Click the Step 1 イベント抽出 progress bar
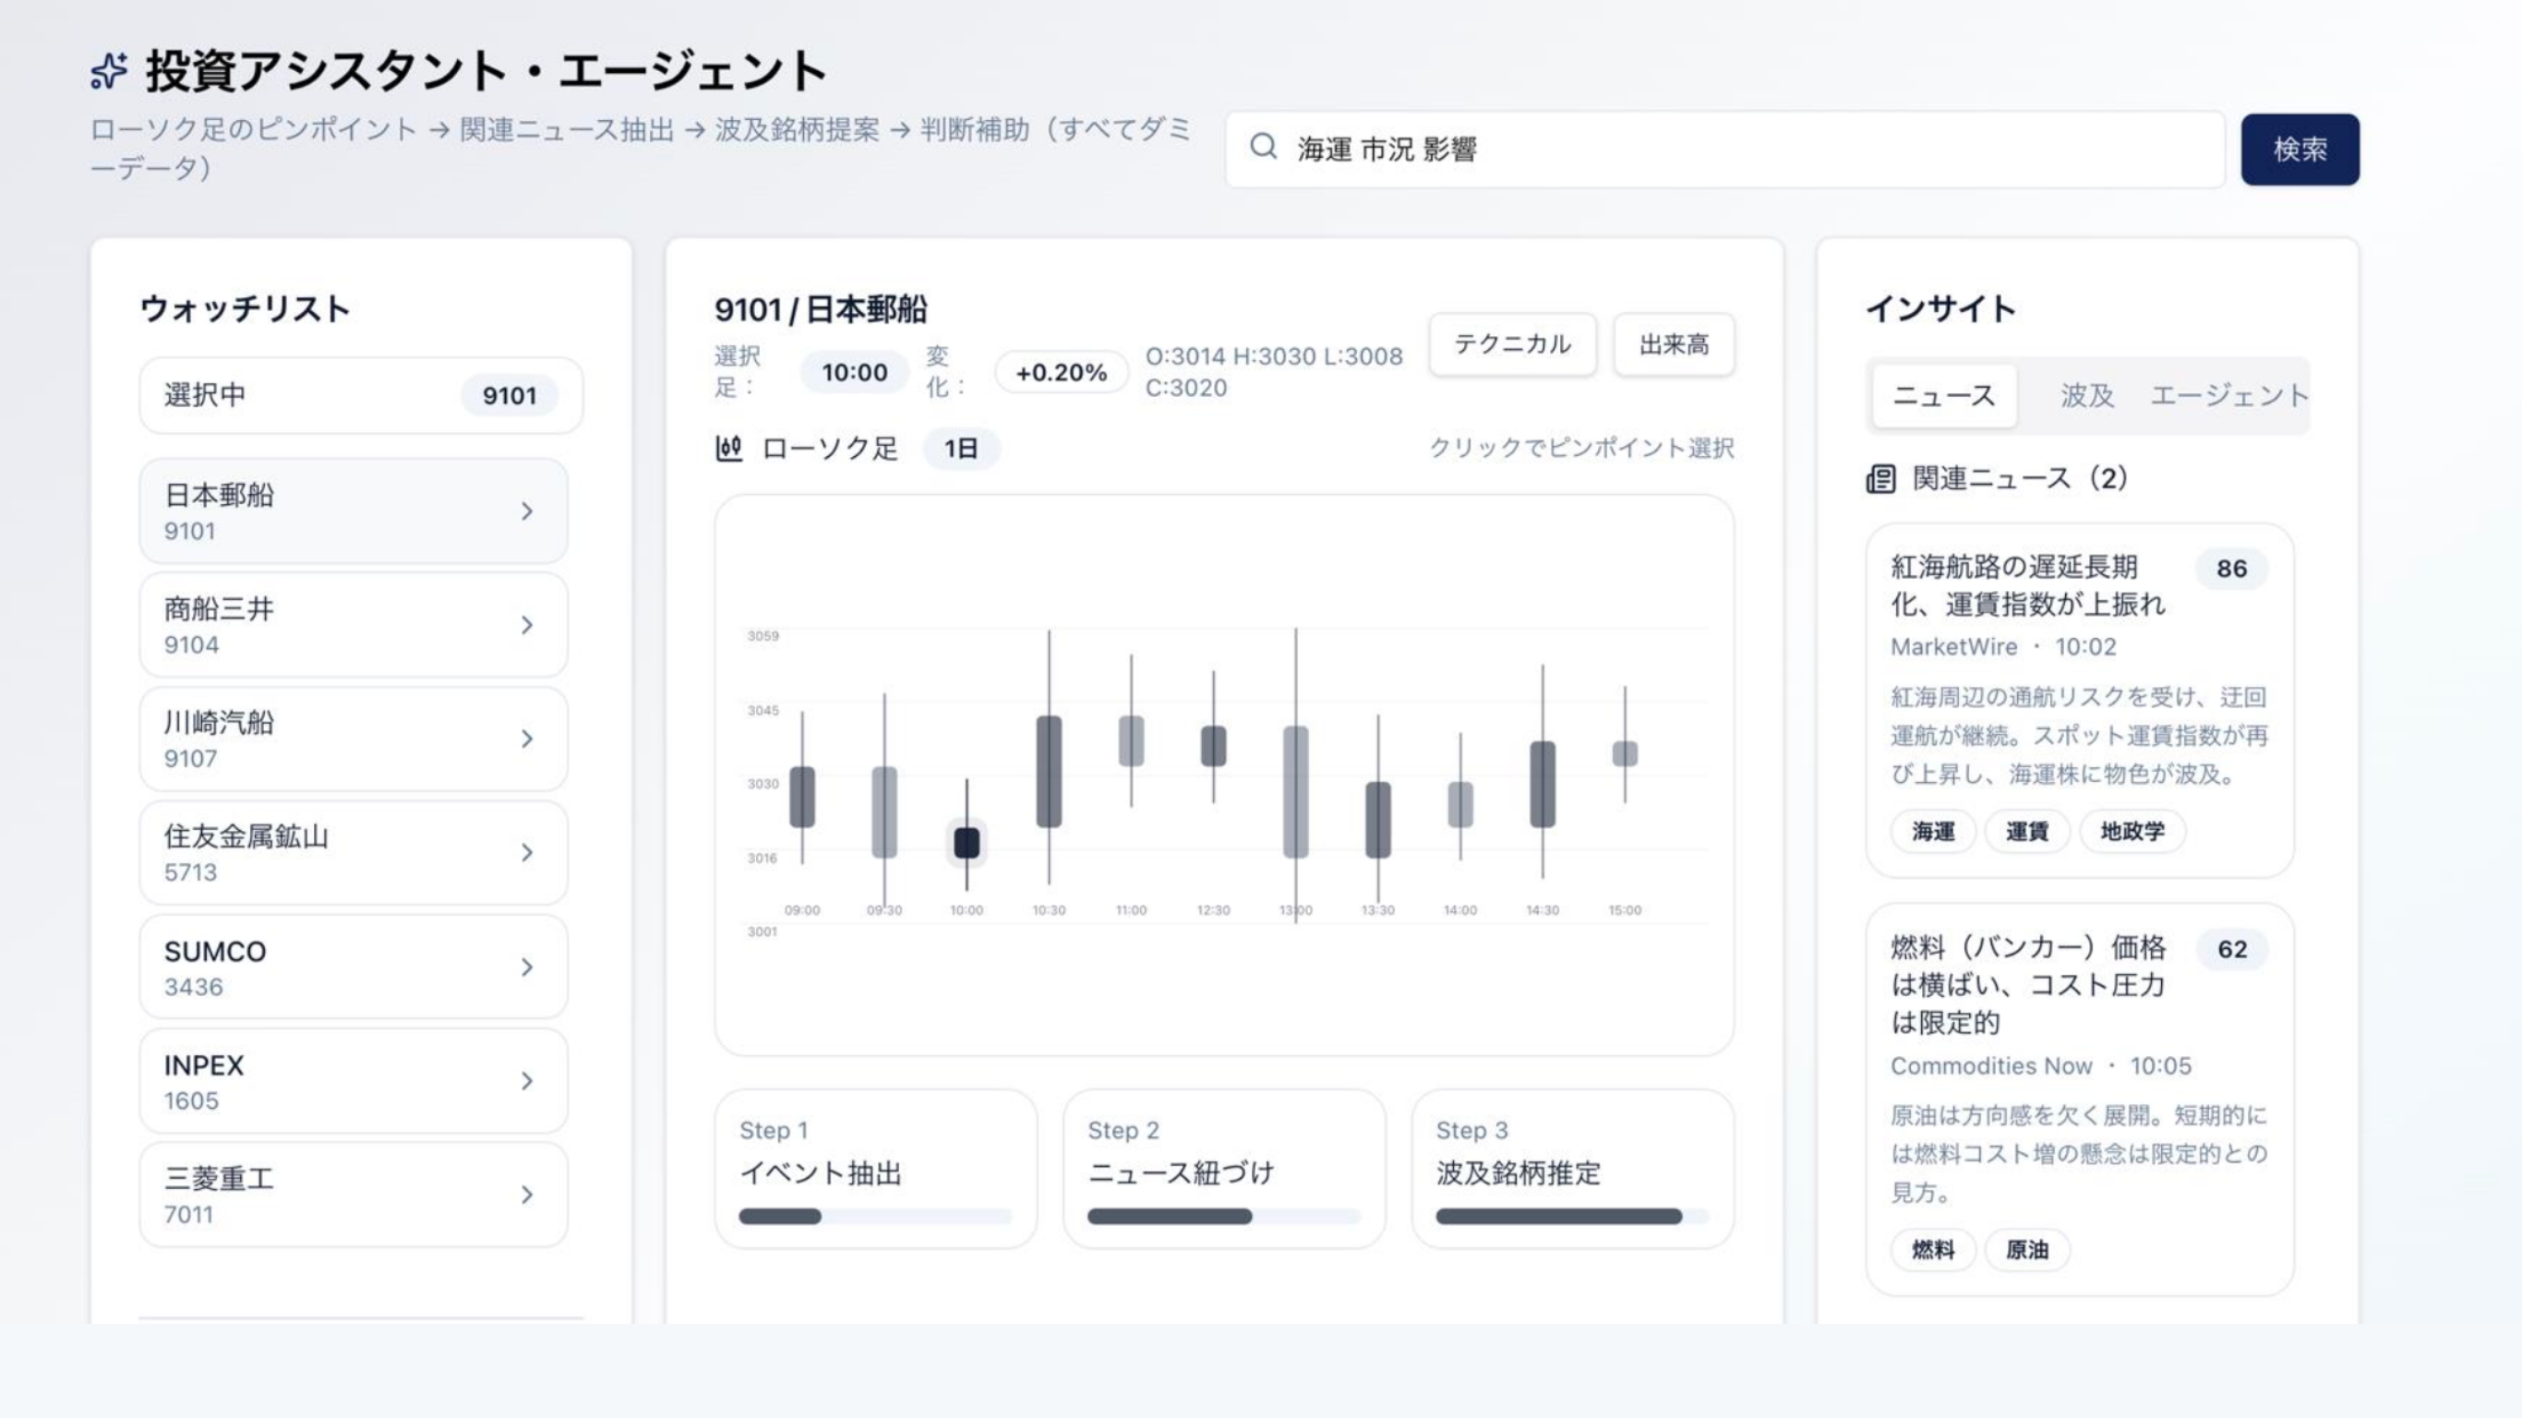2522x1418 pixels. coord(874,1216)
